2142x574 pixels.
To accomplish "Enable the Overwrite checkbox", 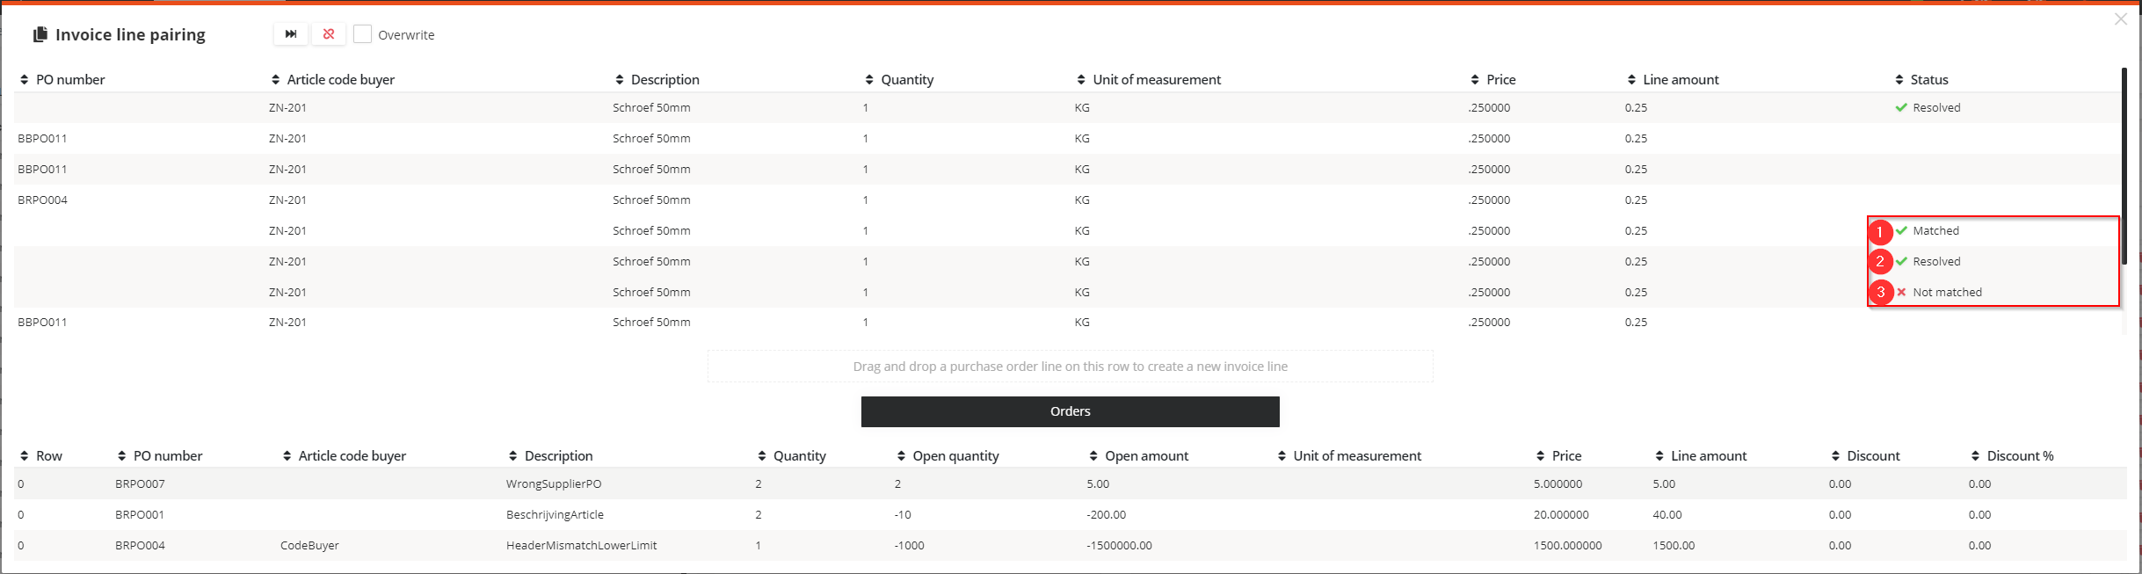I will tap(362, 34).
